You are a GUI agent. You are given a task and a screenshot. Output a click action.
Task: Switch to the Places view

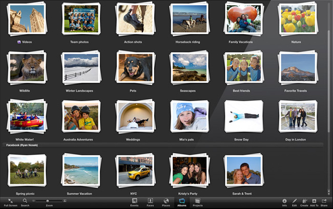click(x=166, y=201)
